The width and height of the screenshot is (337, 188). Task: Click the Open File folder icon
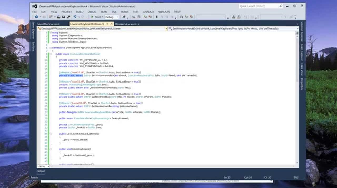tap(59, 17)
